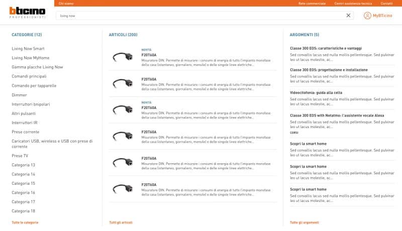Select 'Categoria 18' entry

point(23,211)
